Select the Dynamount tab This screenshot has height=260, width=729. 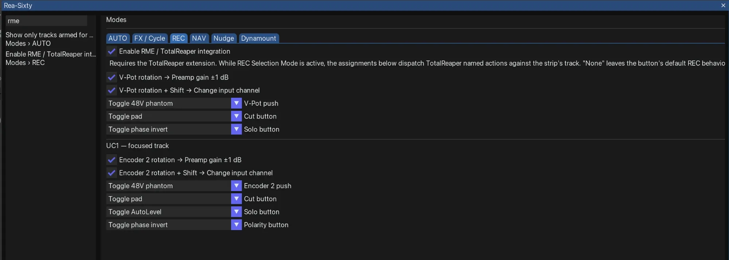[259, 38]
